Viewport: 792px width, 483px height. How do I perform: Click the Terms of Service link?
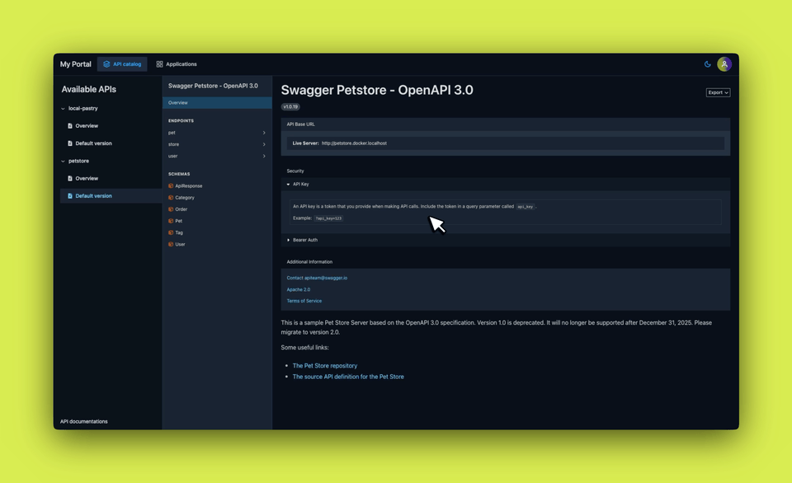(x=304, y=301)
